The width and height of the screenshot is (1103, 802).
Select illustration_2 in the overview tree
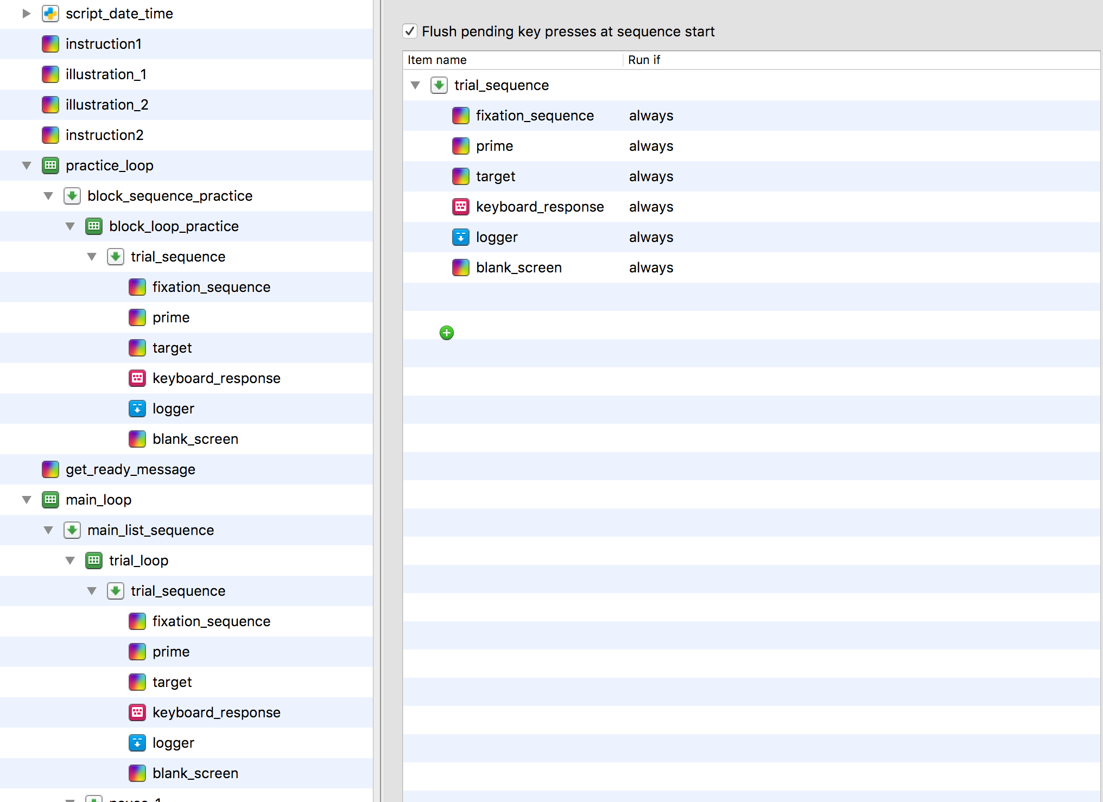click(x=107, y=105)
